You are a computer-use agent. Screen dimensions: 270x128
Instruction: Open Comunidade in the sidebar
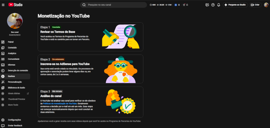[x=15, y=59]
